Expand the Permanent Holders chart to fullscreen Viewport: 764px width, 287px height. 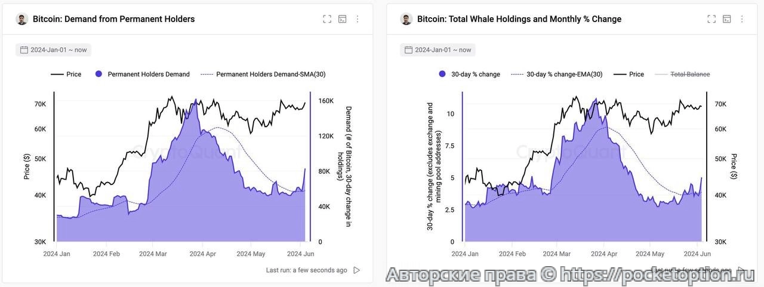click(x=327, y=19)
